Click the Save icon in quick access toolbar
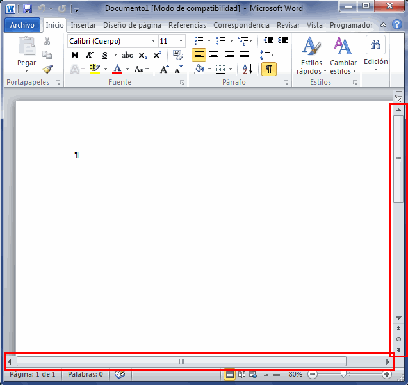 27,9
